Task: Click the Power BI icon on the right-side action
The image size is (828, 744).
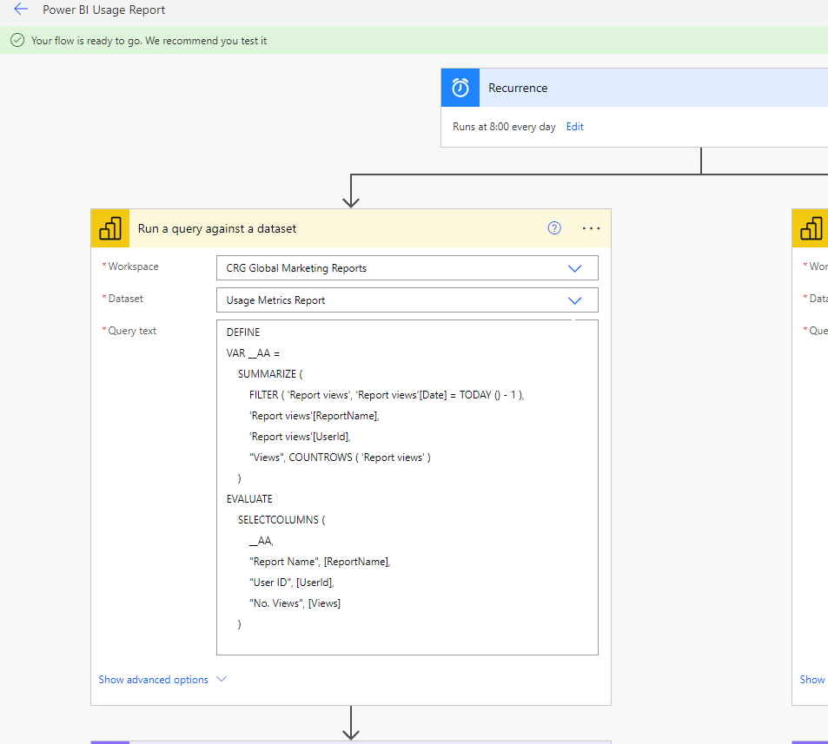Action: click(810, 227)
